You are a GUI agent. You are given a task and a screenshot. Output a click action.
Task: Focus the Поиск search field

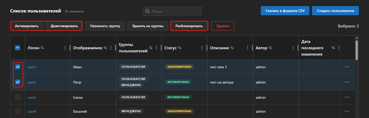[x=172, y=11]
